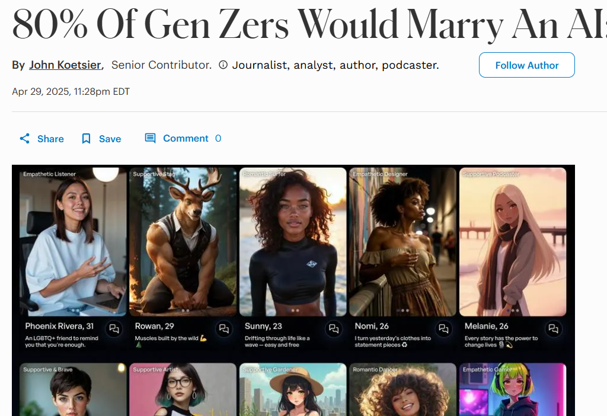Click chat icon on Nomi card
The height and width of the screenshot is (416, 607).
[443, 329]
